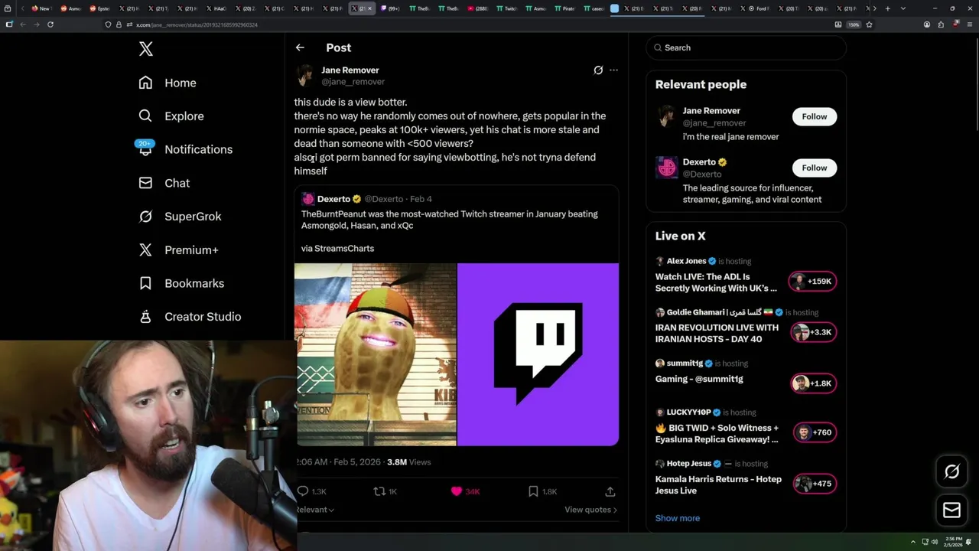Open Creator Studio in the sidebar
The width and height of the screenshot is (979, 551).
click(x=190, y=317)
